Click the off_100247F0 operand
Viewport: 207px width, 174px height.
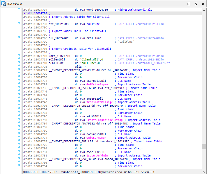coord(113,106)
